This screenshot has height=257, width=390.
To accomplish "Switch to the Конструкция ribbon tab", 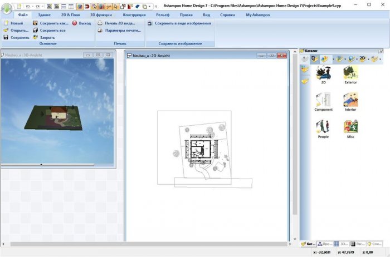I will pyautogui.click(x=134, y=15).
